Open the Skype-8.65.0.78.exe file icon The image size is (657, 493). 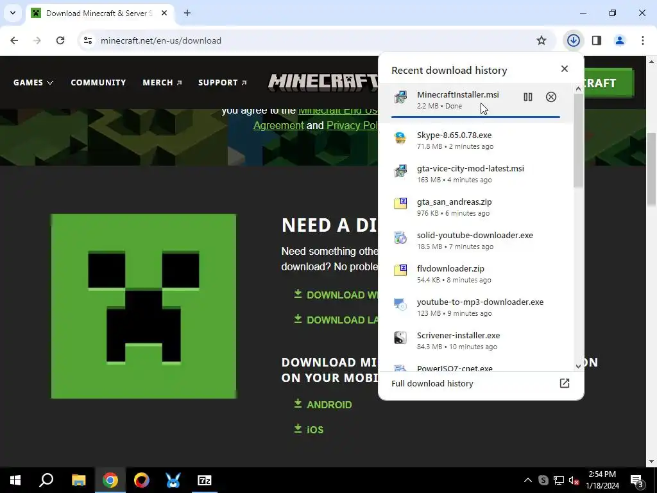point(400,137)
